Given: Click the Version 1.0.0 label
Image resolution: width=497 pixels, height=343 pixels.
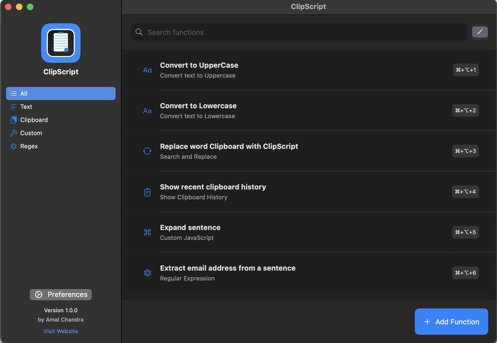Looking at the screenshot, I should click(61, 310).
